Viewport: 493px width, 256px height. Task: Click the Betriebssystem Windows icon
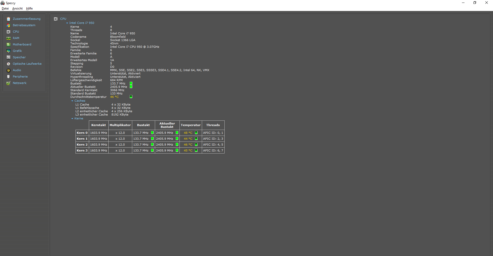[x=8, y=25]
